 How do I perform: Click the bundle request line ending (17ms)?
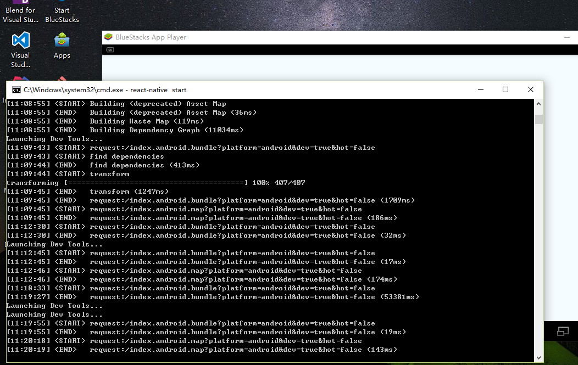(x=207, y=261)
